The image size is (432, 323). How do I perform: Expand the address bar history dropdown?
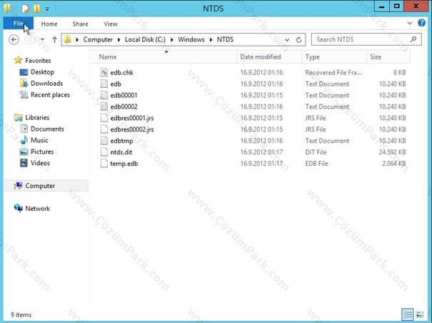click(287, 40)
